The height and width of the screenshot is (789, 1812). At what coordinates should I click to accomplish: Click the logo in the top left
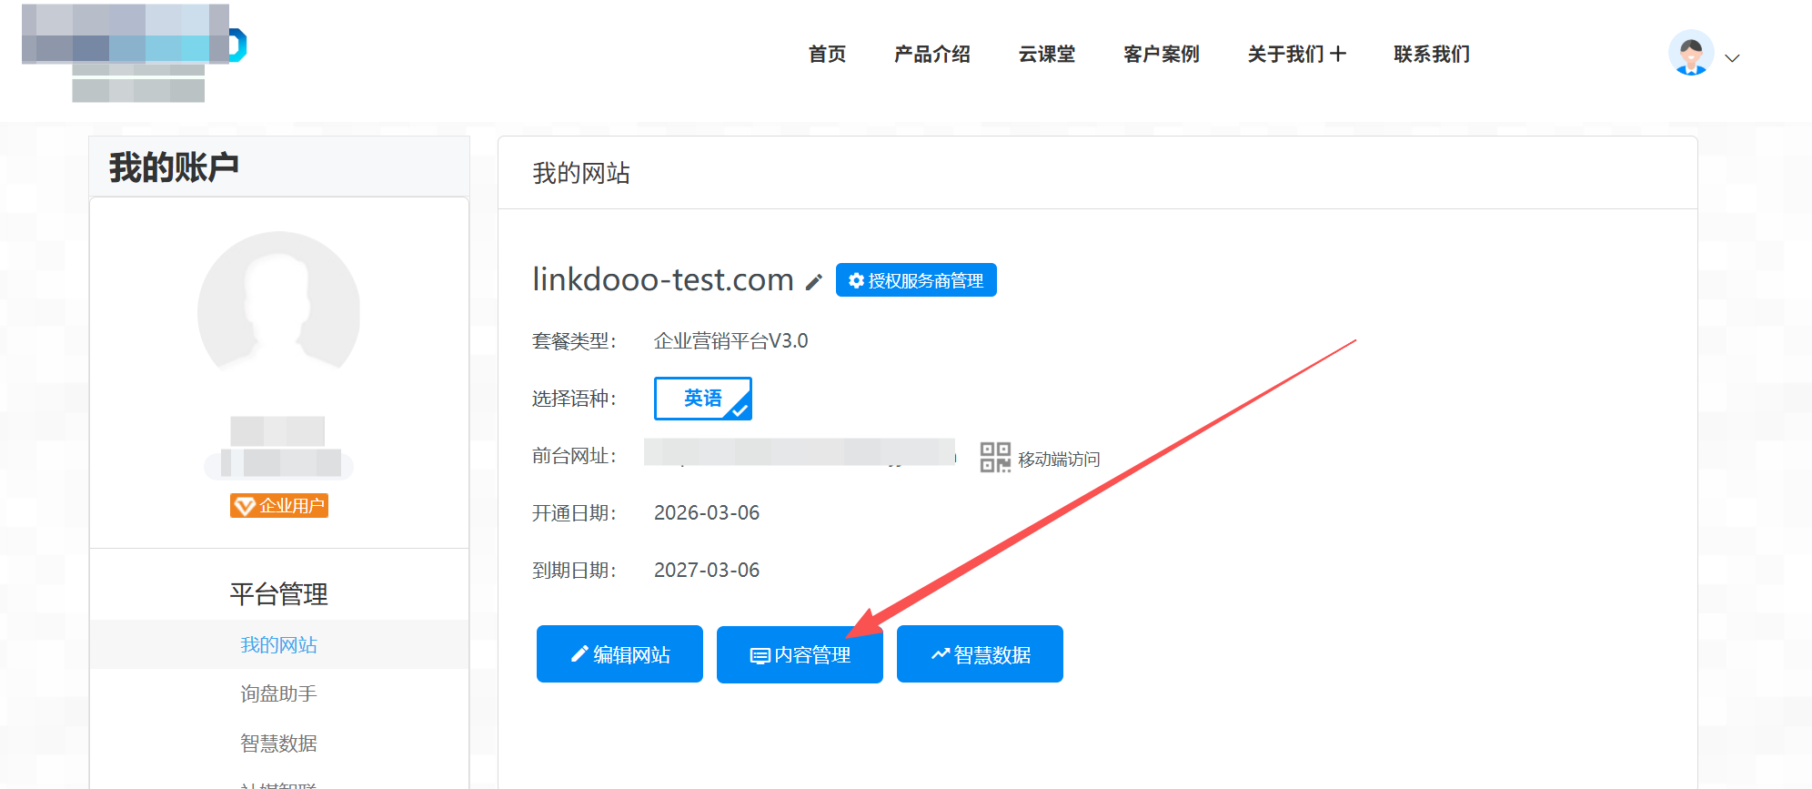(135, 52)
